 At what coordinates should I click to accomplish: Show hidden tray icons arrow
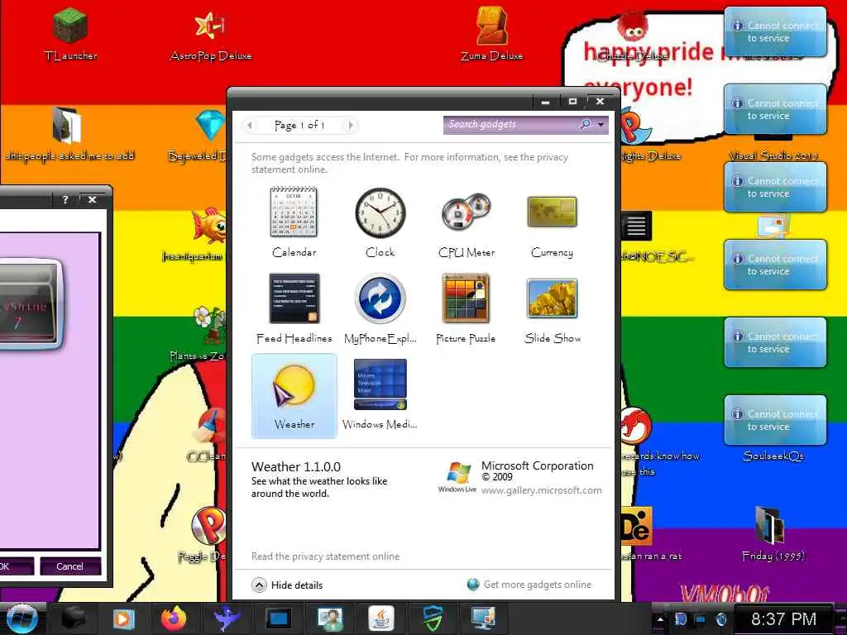[659, 619]
